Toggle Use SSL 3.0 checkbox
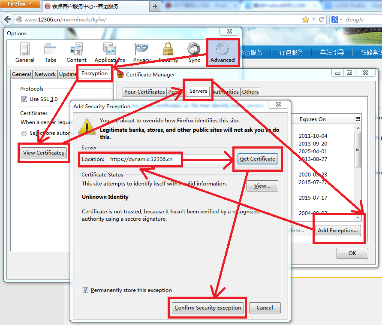The width and height of the screenshot is (382, 325). pos(24,99)
